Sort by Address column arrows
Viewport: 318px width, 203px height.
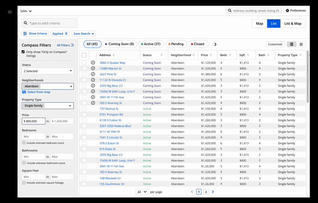[x=114, y=55]
